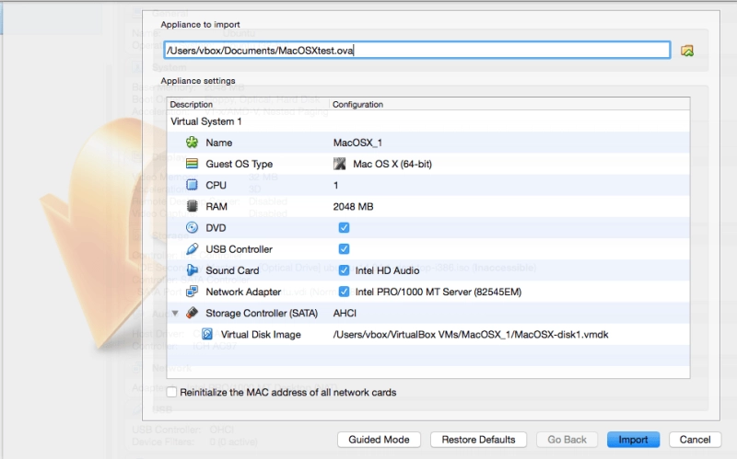Click the DVD disc icon

pyautogui.click(x=192, y=227)
